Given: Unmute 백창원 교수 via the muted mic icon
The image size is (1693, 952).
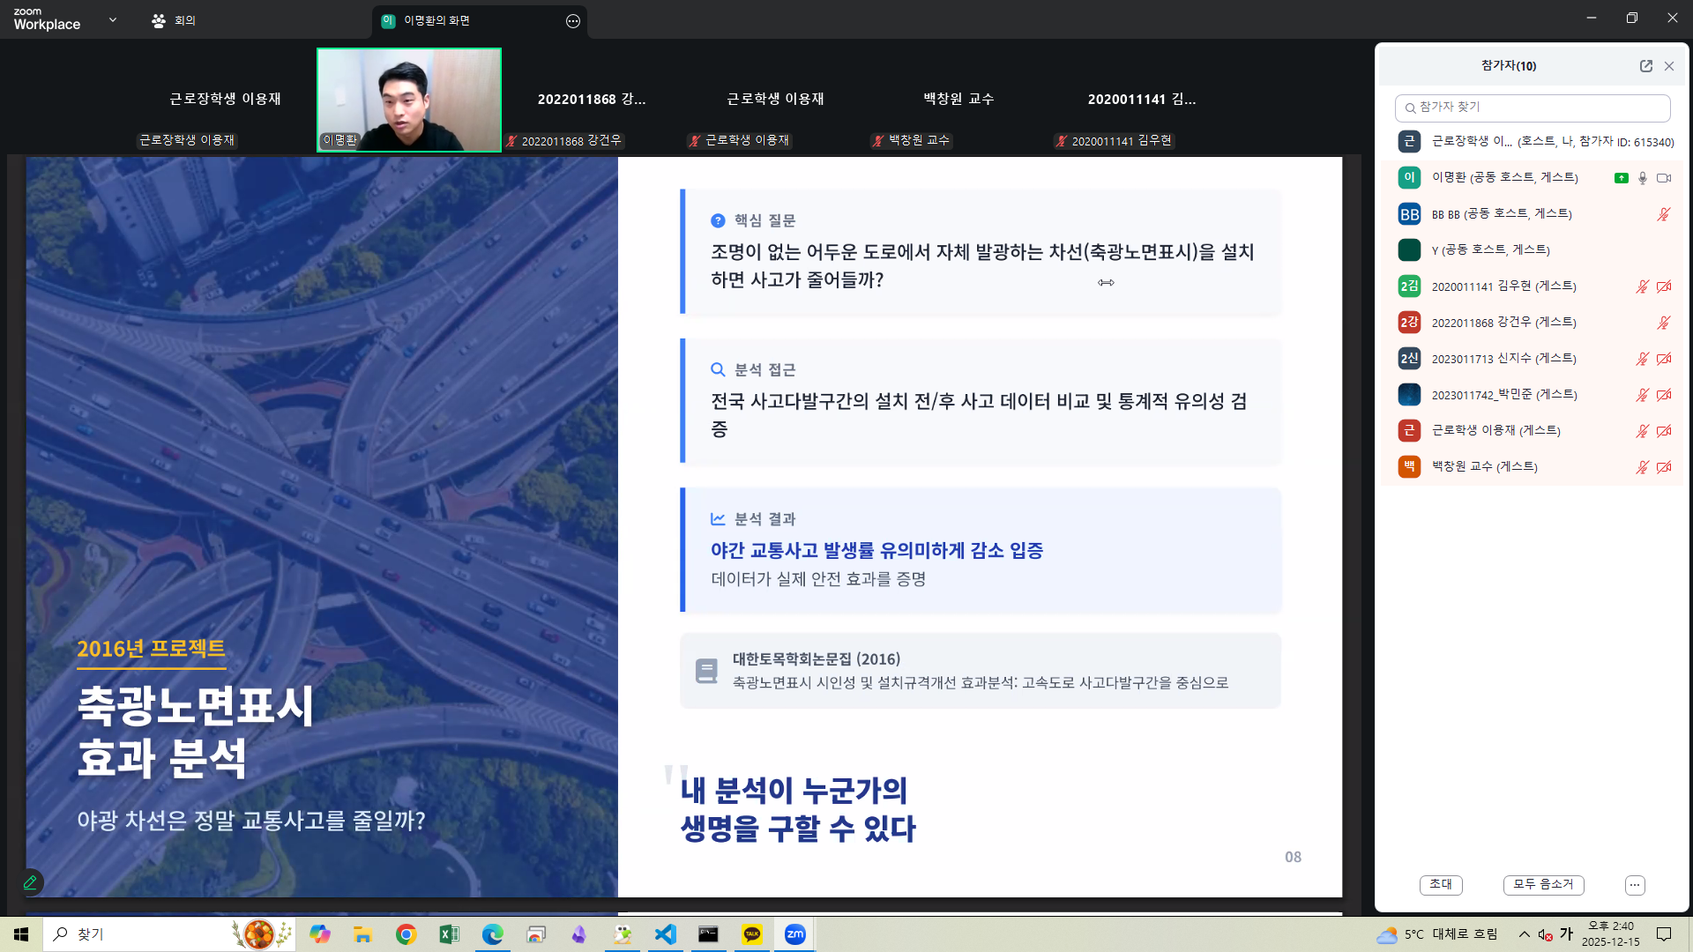Looking at the screenshot, I should 1642,466.
